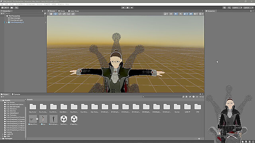Open the Edit menu
Viewport: 255px width, 143px height.
tap(6, 4)
